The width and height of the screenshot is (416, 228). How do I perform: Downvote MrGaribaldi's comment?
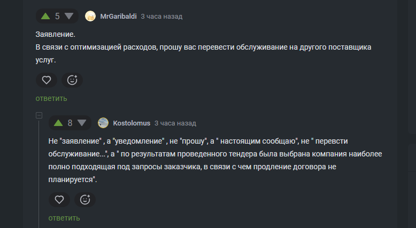(x=69, y=16)
